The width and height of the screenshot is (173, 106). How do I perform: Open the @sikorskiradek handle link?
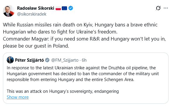click(32, 14)
